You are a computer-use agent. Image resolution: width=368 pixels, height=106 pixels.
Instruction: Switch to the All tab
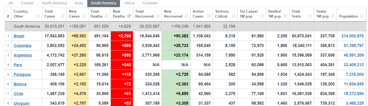click(11, 3)
